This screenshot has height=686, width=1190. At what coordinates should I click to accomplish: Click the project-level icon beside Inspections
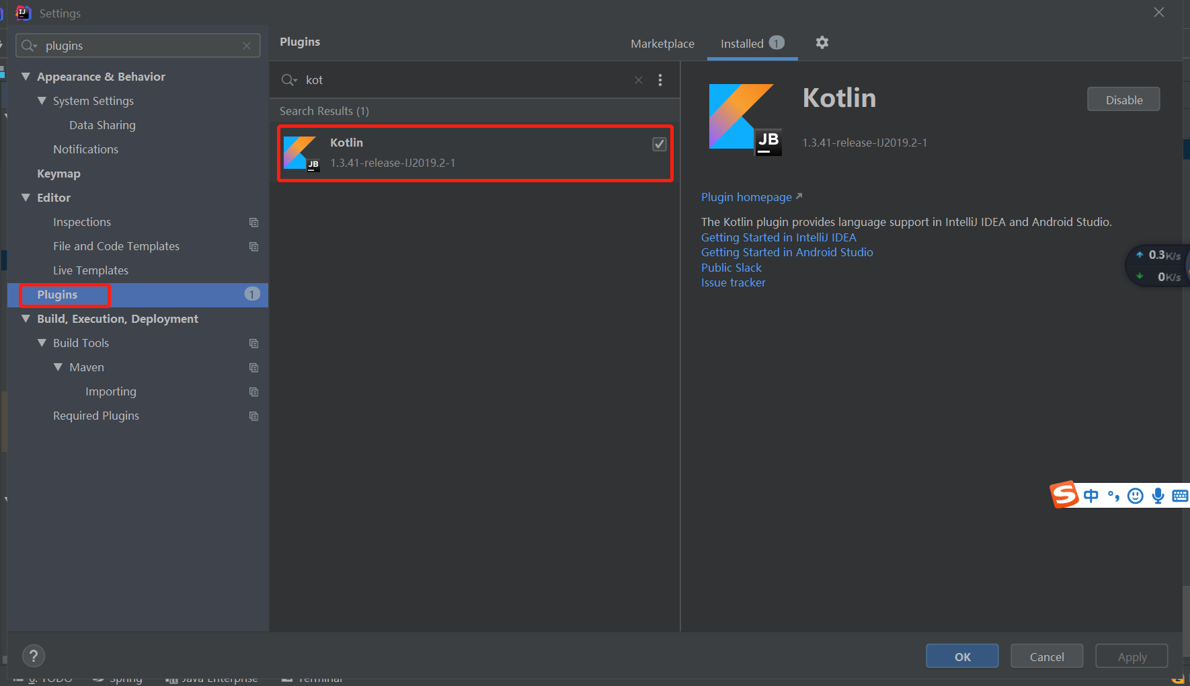coord(253,222)
